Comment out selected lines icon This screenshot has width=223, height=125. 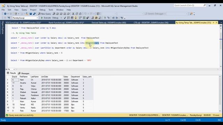coord(105,18)
